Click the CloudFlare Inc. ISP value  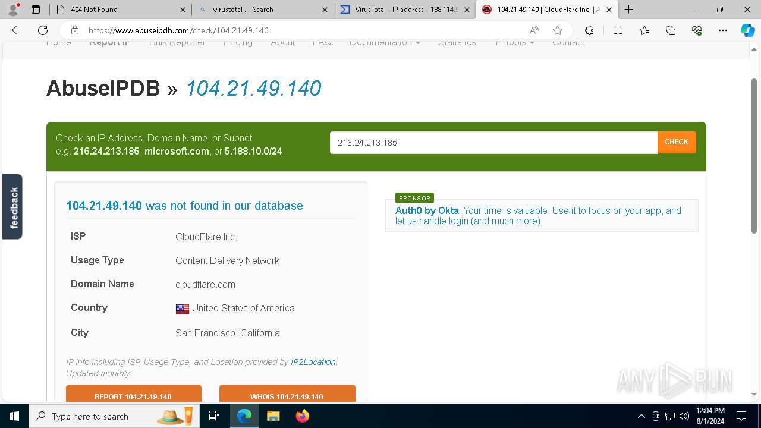(x=206, y=237)
